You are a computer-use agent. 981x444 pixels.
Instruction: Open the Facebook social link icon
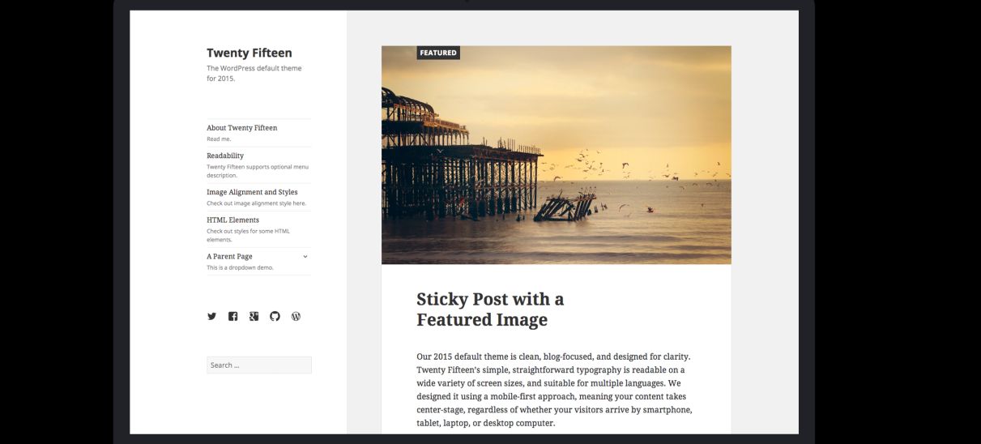pyautogui.click(x=232, y=316)
